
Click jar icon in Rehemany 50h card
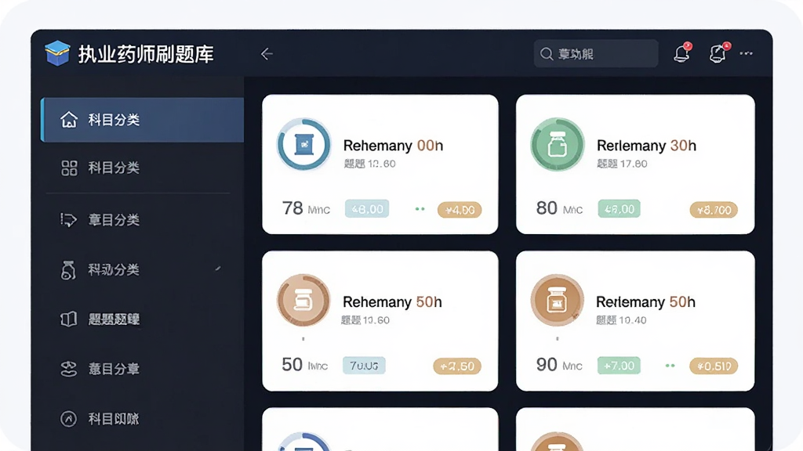303,301
